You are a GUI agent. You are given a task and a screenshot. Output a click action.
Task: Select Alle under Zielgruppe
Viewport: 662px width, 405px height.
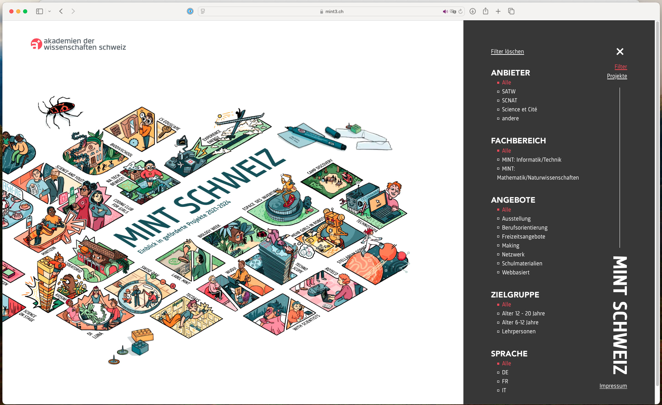click(x=506, y=304)
